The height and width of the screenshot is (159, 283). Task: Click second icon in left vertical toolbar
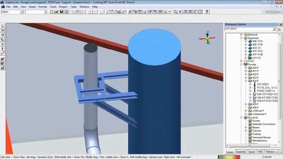[x=2, y=30]
